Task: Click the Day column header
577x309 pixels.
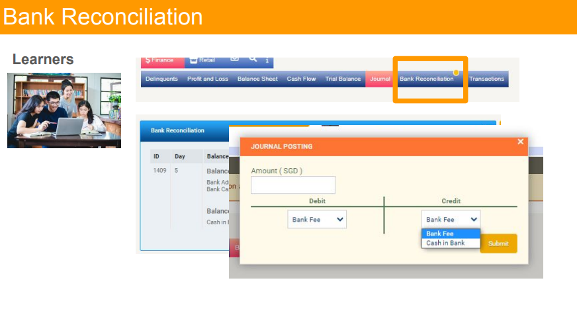Action: click(x=179, y=156)
